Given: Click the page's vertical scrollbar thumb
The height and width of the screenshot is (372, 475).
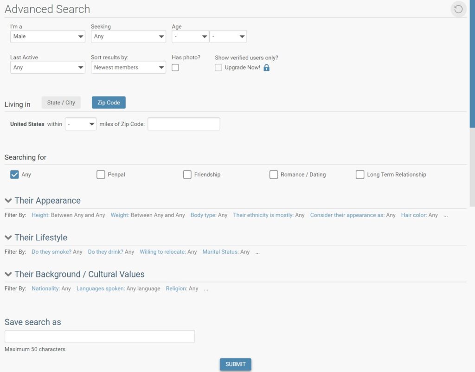Looking at the screenshot, I should (x=472, y=63).
